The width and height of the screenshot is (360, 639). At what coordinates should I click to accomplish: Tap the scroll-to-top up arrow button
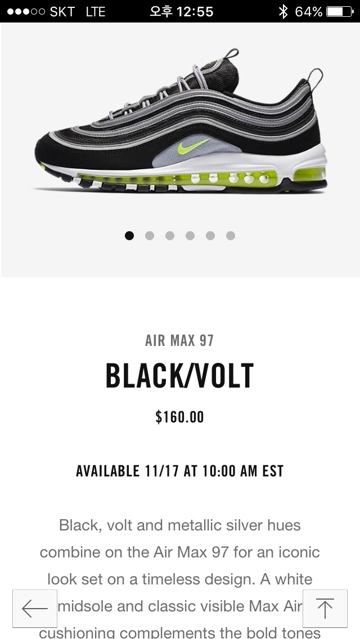point(325,608)
